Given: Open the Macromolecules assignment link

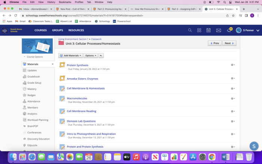Looking at the screenshot, I should [77, 98].
